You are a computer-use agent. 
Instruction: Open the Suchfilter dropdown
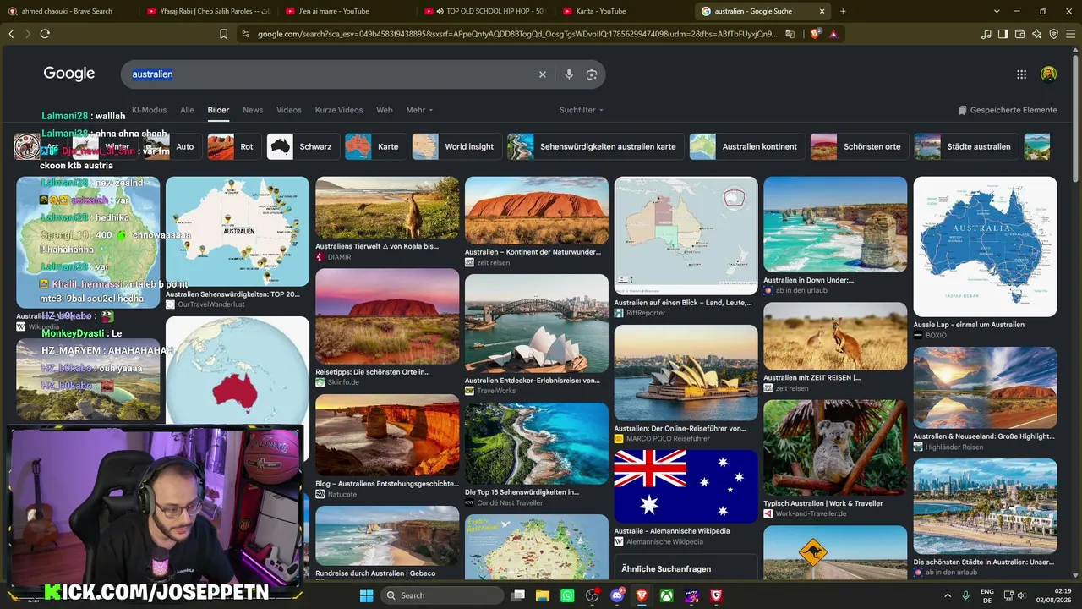(582, 110)
